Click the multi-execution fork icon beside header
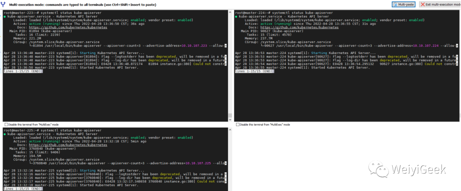 [3, 5]
